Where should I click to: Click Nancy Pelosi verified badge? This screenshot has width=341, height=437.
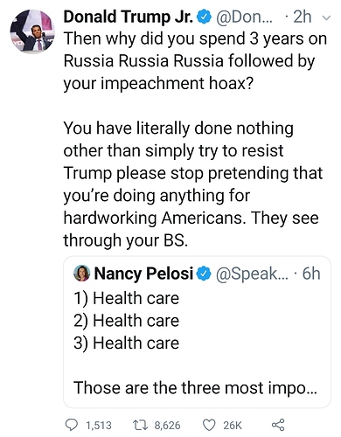point(205,274)
